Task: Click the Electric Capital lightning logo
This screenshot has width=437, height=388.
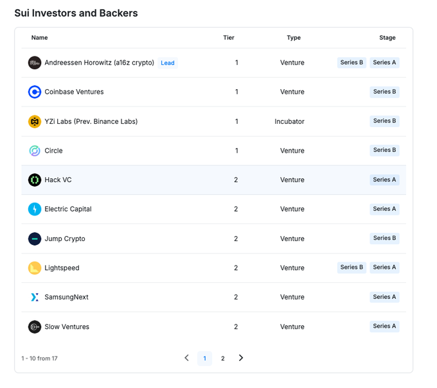Action: click(35, 209)
